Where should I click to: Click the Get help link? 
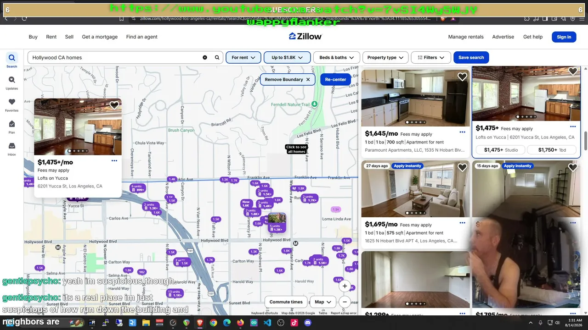[533, 37]
